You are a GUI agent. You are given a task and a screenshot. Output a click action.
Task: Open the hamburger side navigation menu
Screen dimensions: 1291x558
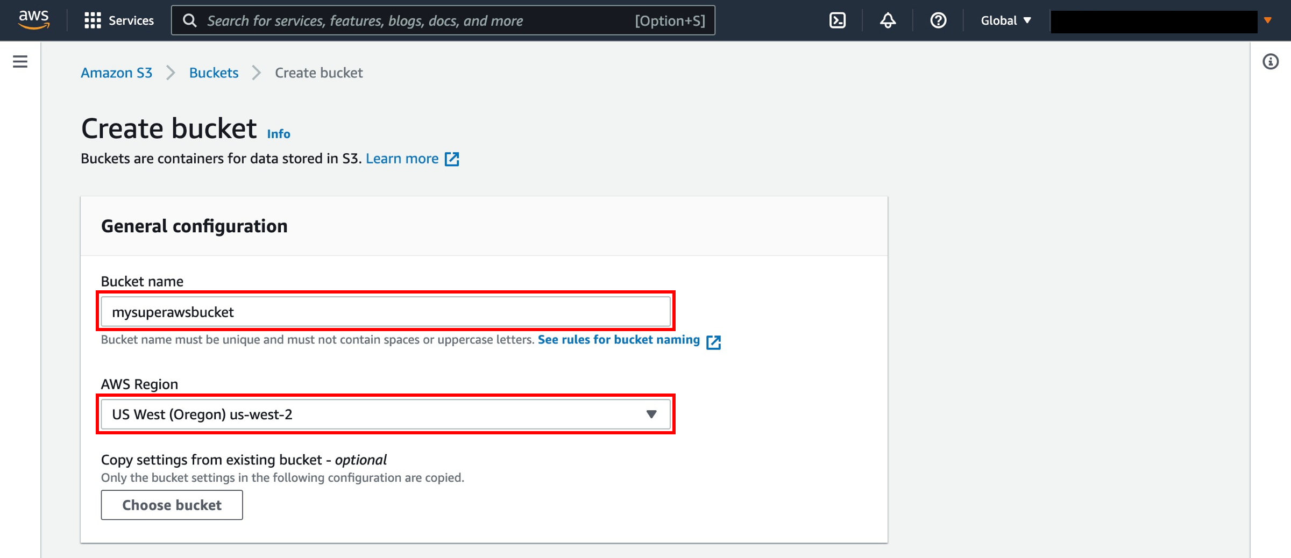20,62
